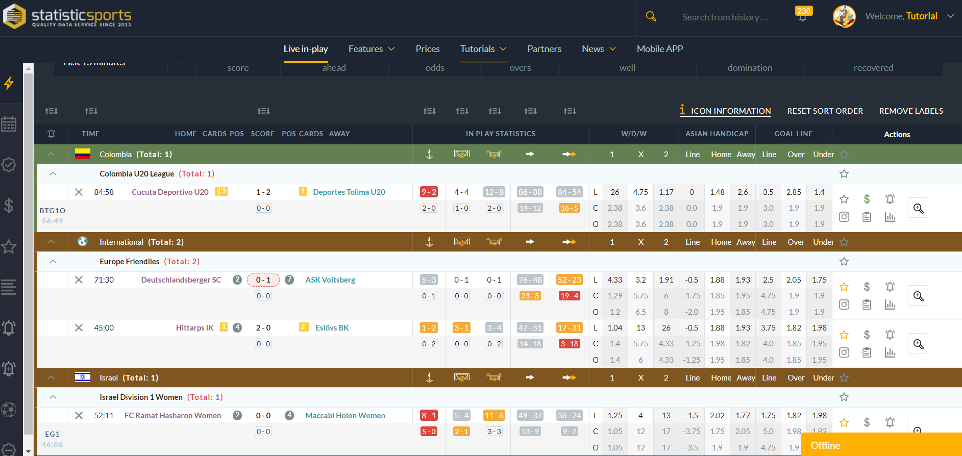The height and width of the screenshot is (456, 962).
Task: Open magnifier details for Cucuta Deportivo match
Action: (x=918, y=208)
